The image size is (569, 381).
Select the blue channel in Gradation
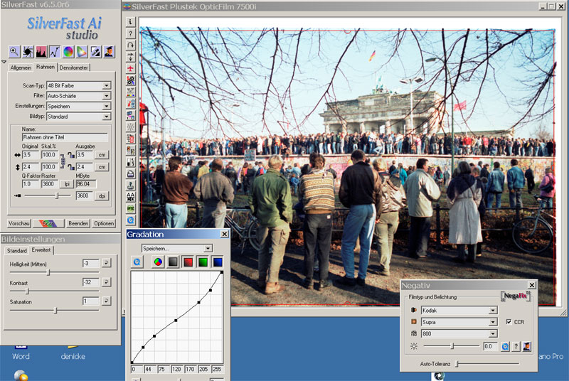pos(218,262)
